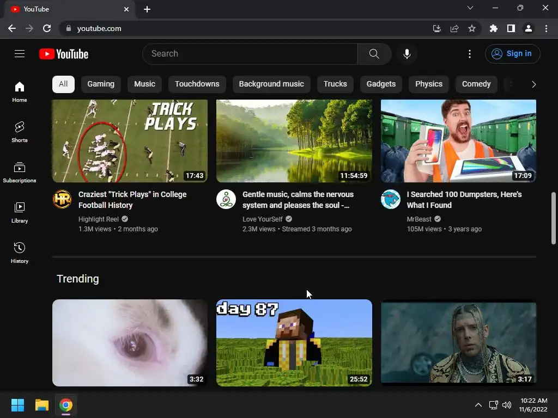
Task: Select the Gaming filter chip
Action: (x=101, y=84)
